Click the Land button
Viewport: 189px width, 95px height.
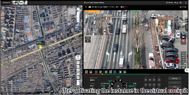coord(175,87)
